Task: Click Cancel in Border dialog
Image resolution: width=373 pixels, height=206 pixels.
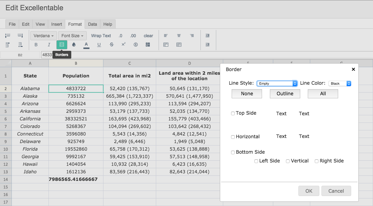Action: click(336, 191)
